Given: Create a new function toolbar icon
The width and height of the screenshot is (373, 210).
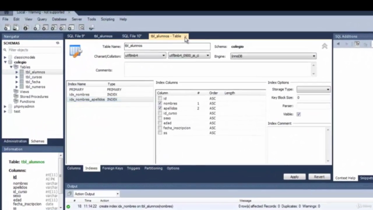Looking at the screenshot, I should tap(71, 27).
